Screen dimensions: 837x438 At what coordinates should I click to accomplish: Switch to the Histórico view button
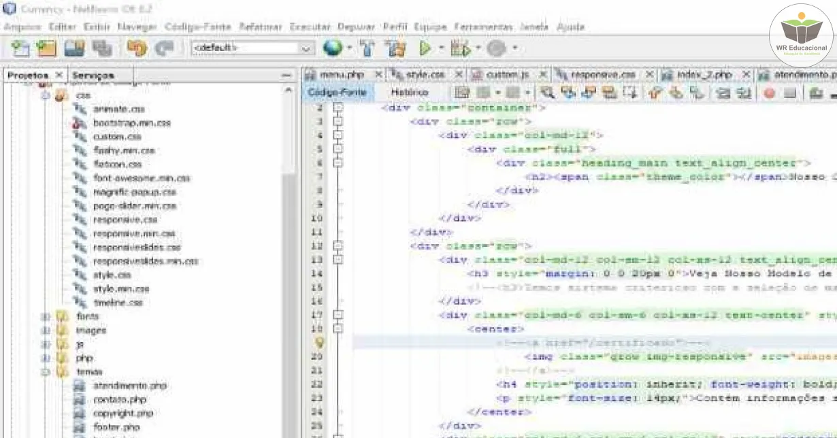pyautogui.click(x=409, y=92)
